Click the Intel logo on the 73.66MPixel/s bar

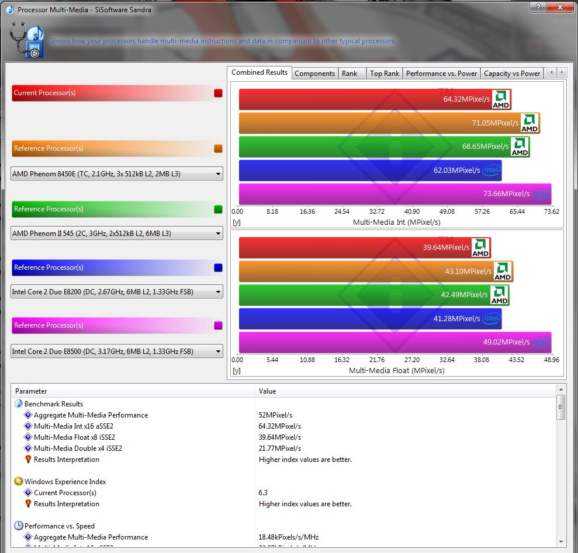[541, 194]
